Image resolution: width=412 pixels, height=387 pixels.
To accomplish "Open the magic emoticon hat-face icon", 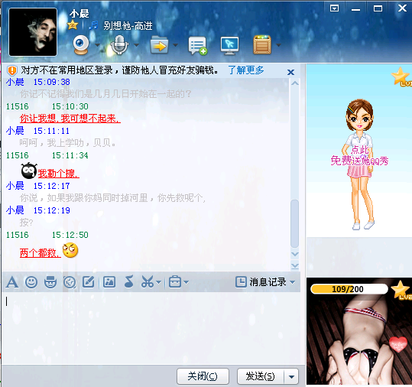I will pos(50,282).
